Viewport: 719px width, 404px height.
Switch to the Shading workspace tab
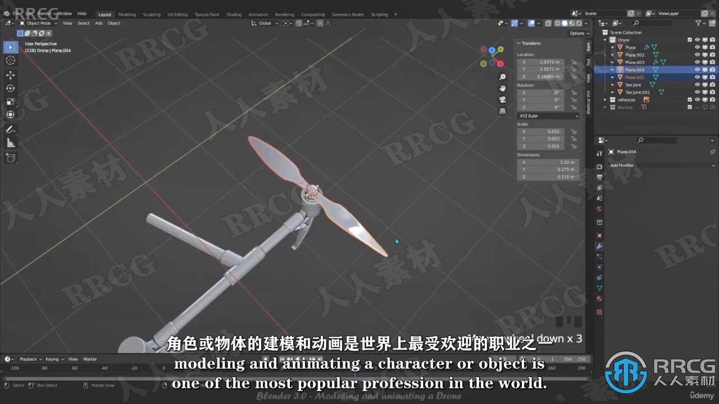pyautogui.click(x=234, y=15)
